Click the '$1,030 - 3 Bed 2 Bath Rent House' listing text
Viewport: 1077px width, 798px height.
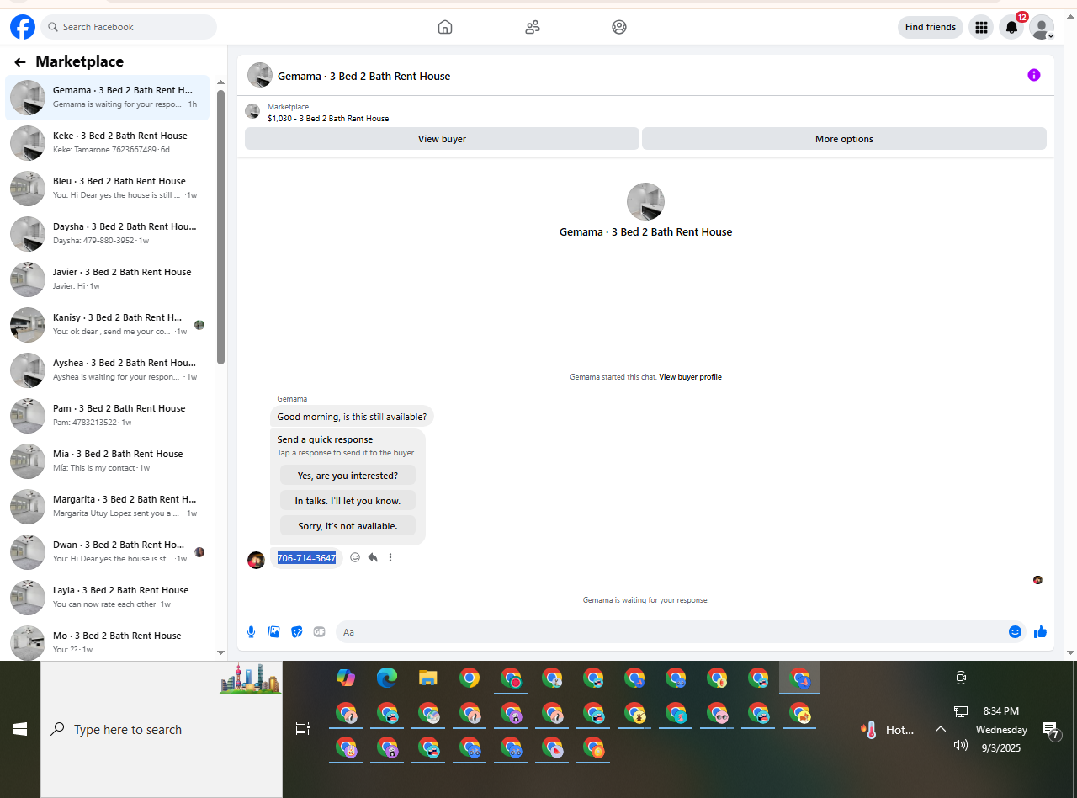tap(328, 119)
